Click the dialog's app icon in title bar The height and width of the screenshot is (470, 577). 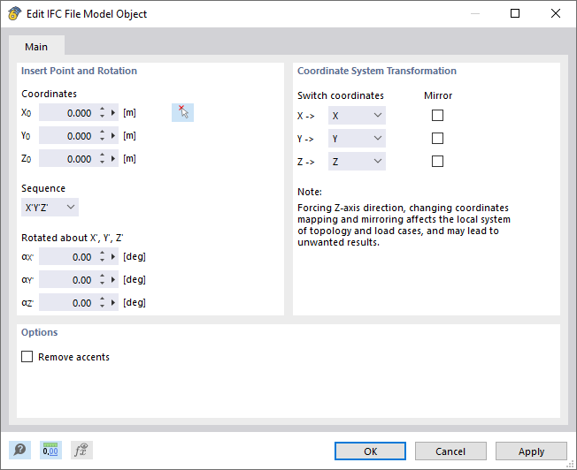pos(14,13)
